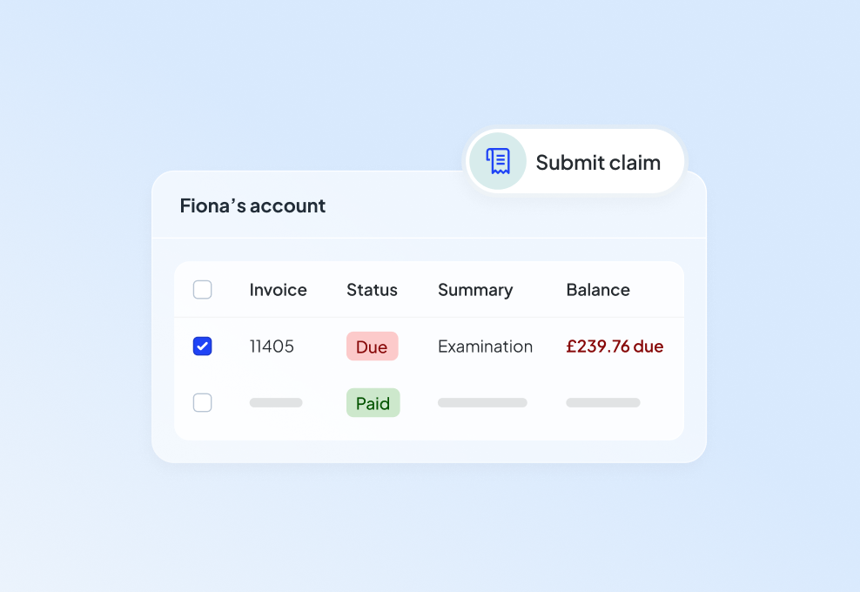Click the £239.76 due balance amount

pos(615,346)
